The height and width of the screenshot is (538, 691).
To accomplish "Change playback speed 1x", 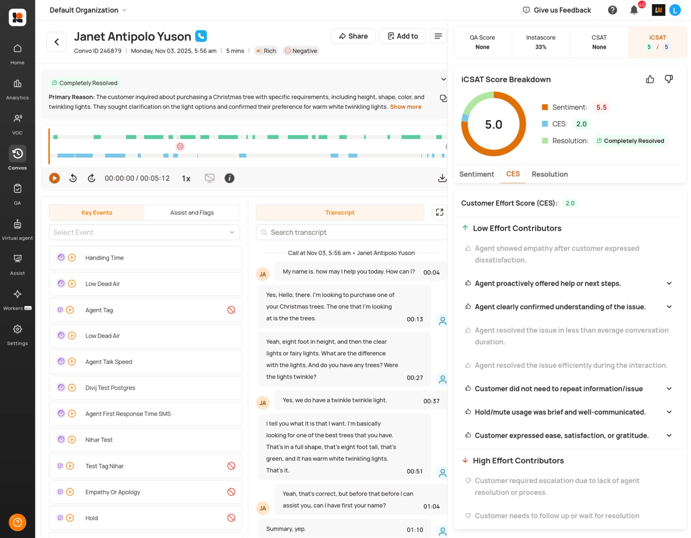I will 186,179.
